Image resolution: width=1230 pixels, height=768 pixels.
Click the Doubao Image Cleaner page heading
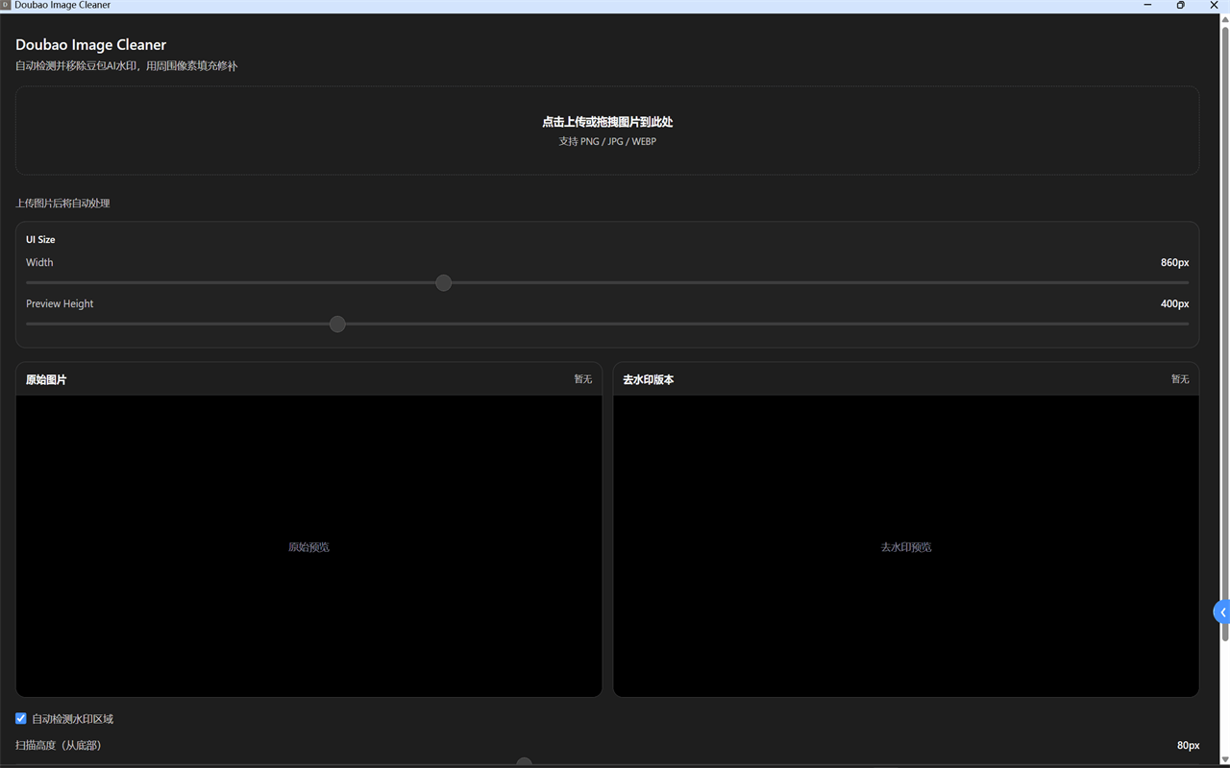[x=91, y=45]
